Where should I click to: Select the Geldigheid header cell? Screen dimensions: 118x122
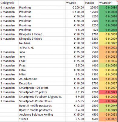tap(9, 3)
